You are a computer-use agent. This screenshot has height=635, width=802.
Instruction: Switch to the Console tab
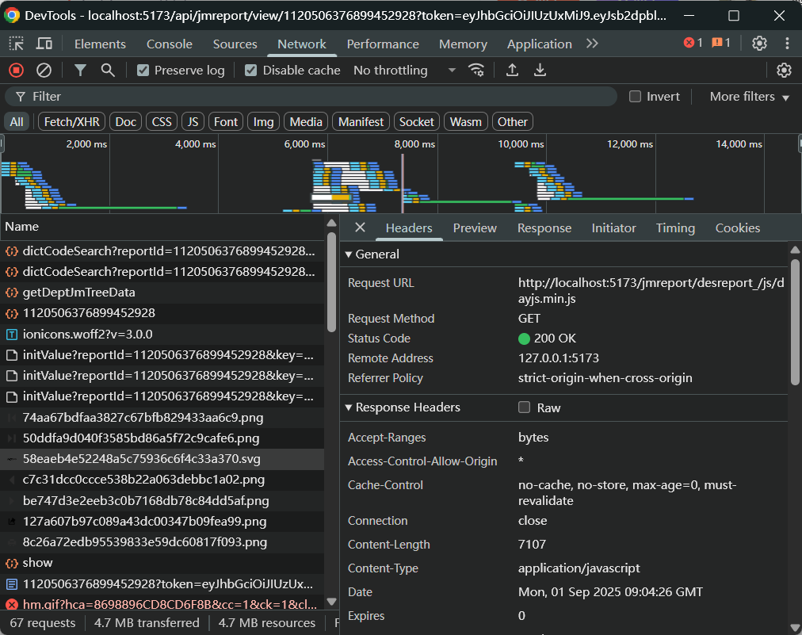pyautogui.click(x=170, y=44)
